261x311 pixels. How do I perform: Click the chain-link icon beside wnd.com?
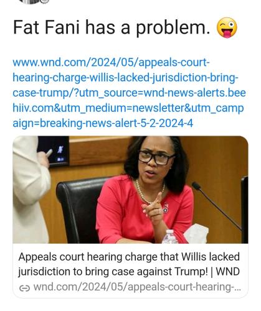(x=24, y=288)
